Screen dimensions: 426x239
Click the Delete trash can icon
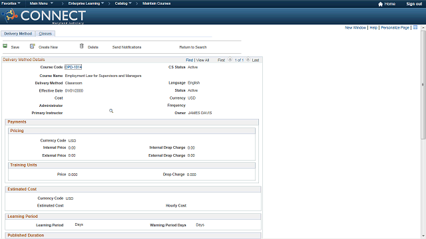point(81,46)
